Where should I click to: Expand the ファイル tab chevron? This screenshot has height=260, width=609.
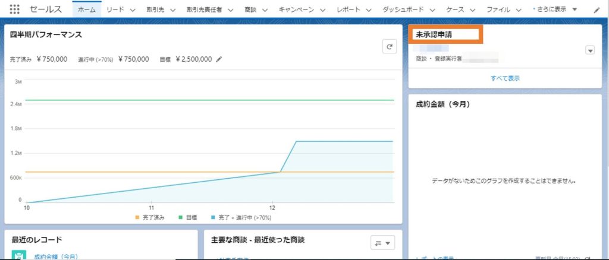519,10
